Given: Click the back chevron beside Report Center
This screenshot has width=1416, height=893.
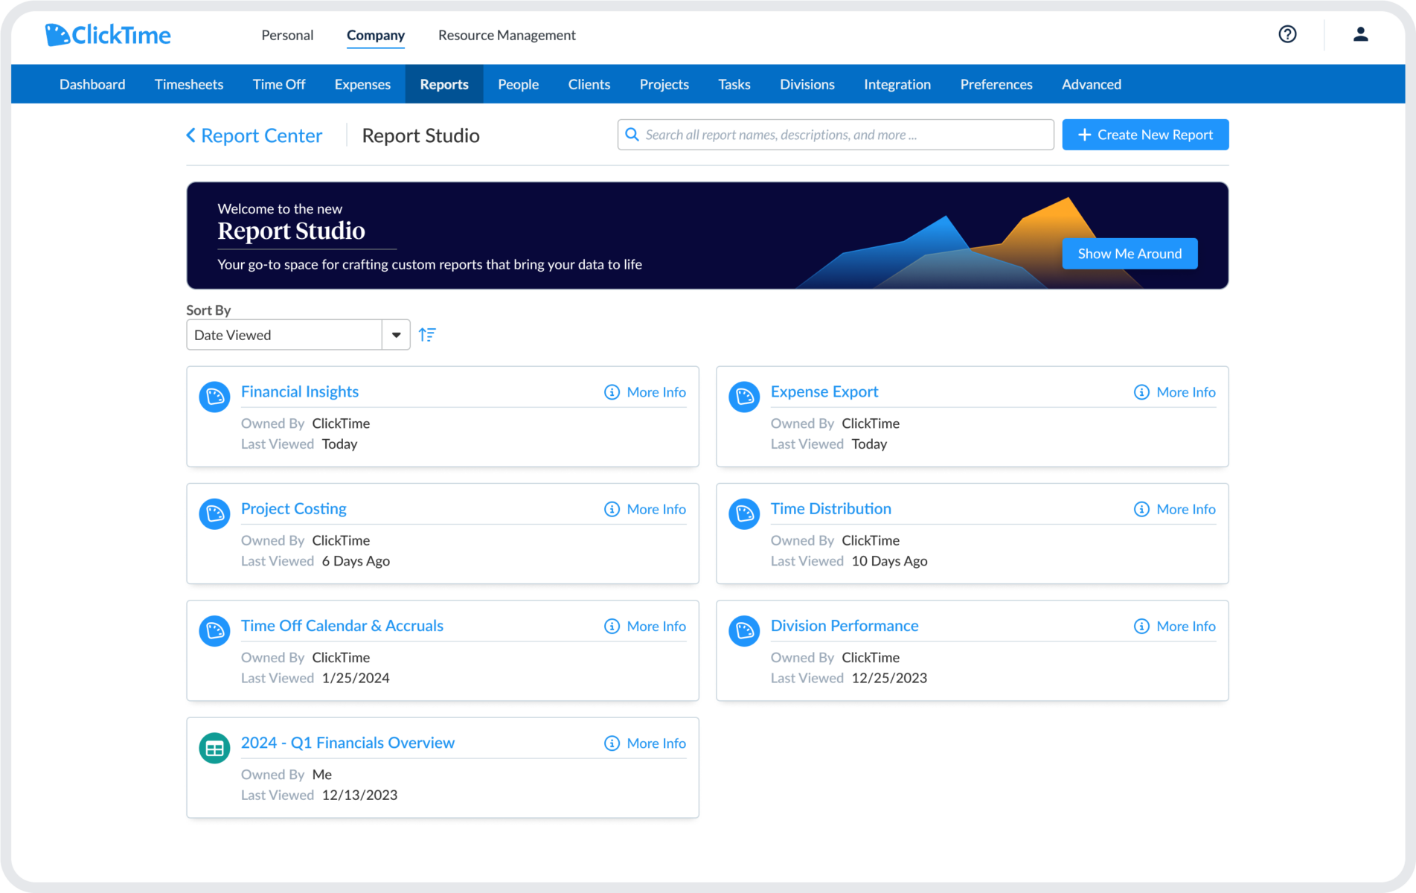Looking at the screenshot, I should [190, 135].
